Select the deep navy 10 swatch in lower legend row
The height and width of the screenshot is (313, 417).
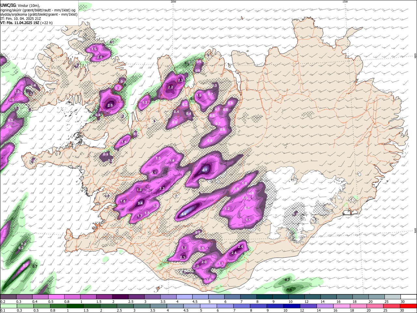click(291, 306)
